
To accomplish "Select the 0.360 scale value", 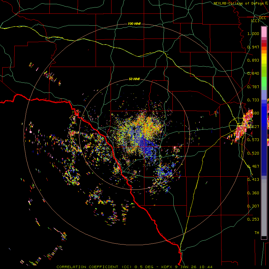I will [253, 193].
